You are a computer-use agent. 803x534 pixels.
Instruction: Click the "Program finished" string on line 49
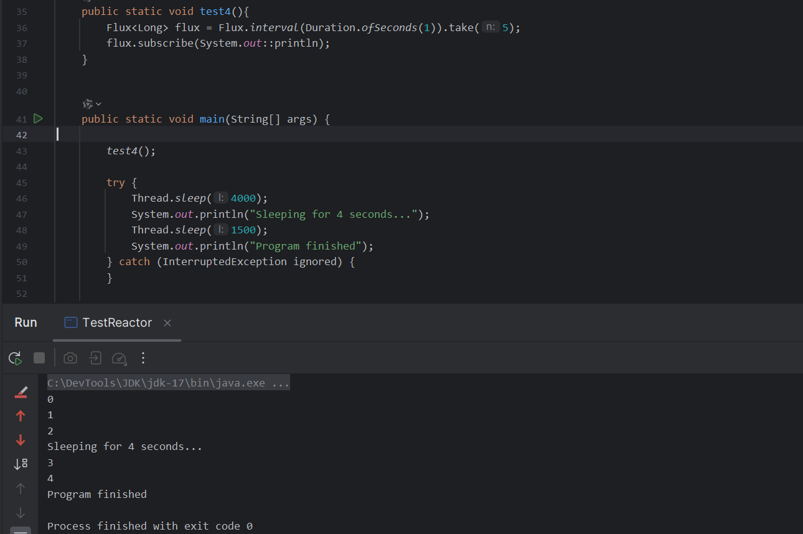pyautogui.click(x=305, y=246)
